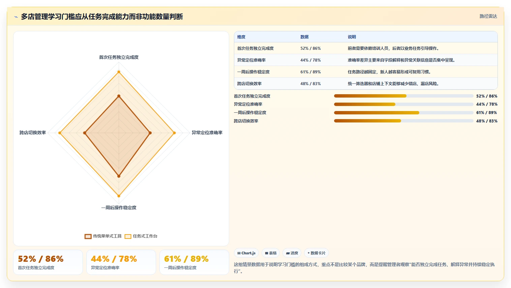Click table cell 一周后操作稳定度 in third row
The image size is (511, 288).
point(253,72)
